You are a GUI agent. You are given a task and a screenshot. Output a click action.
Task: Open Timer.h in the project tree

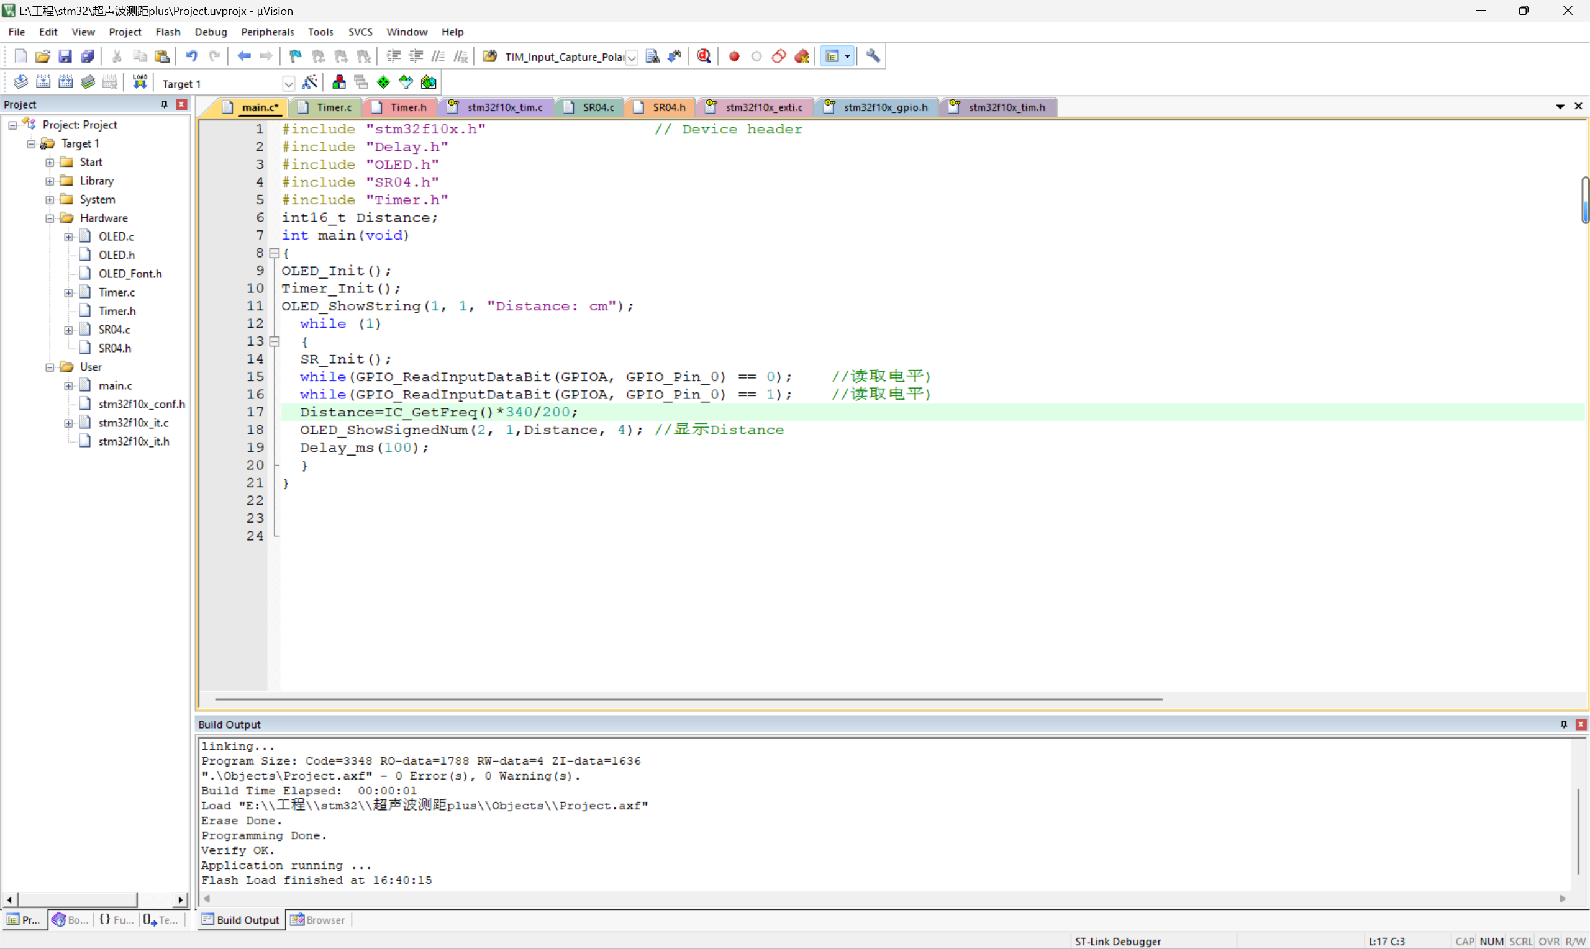point(117,311)
